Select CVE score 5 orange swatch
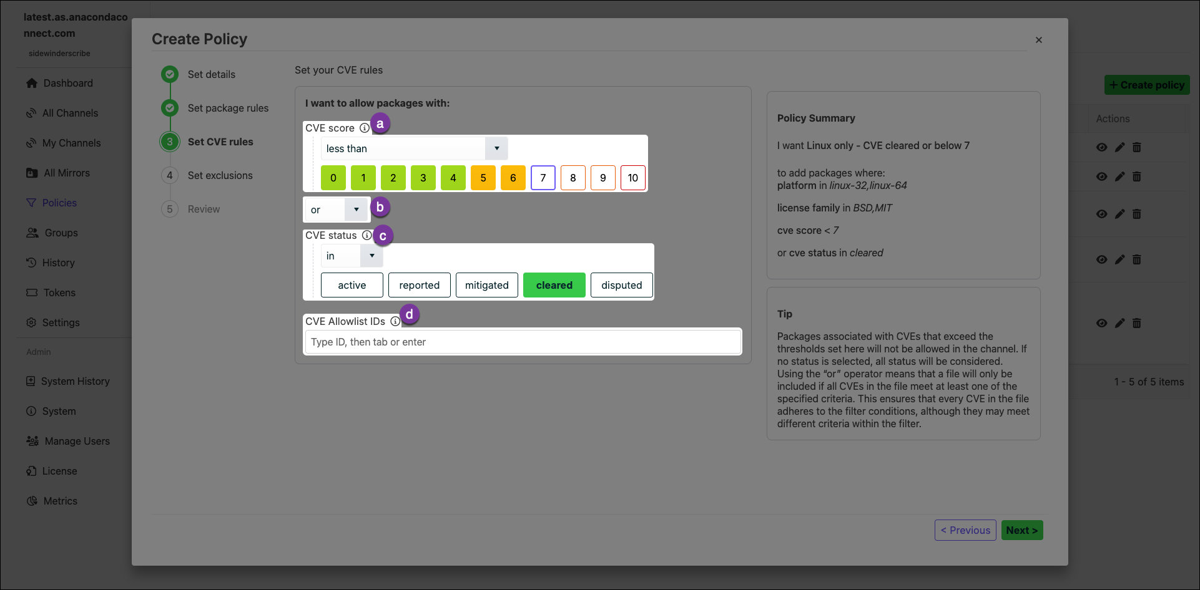Viewport: 1200px width, 590px height. pos(483,178)
